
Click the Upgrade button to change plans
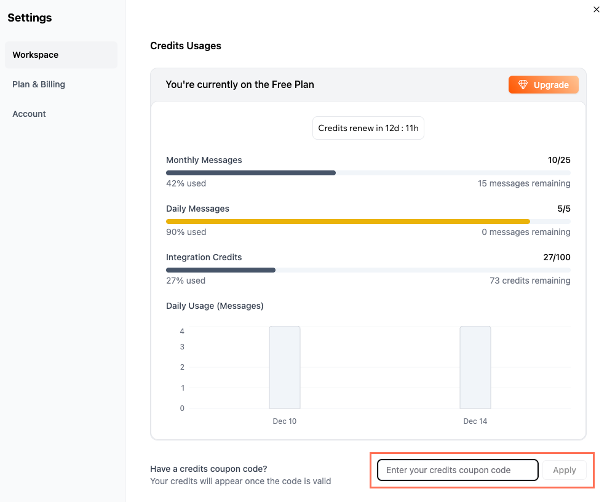click(544, 84)
